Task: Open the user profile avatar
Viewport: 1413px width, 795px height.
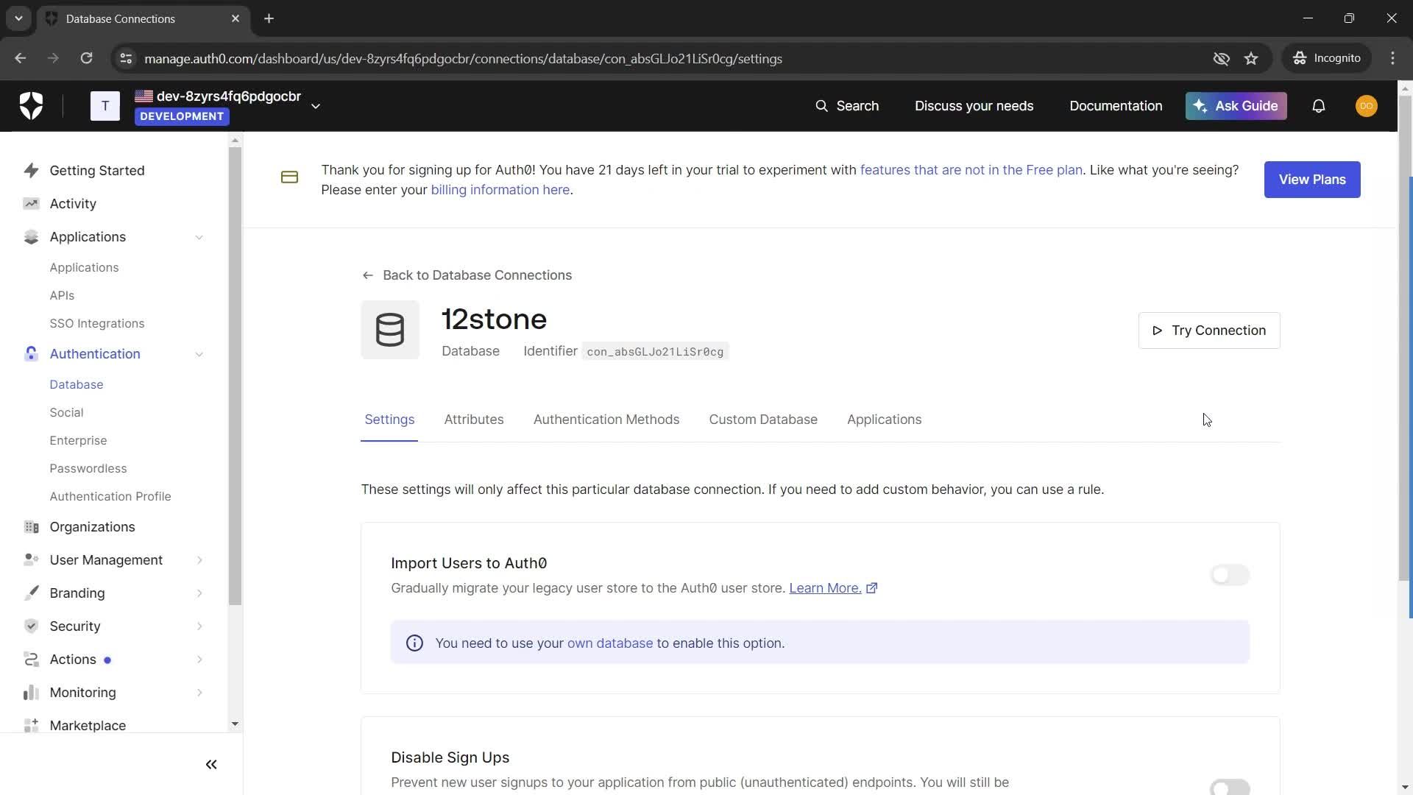Action: pos(1367,106)
